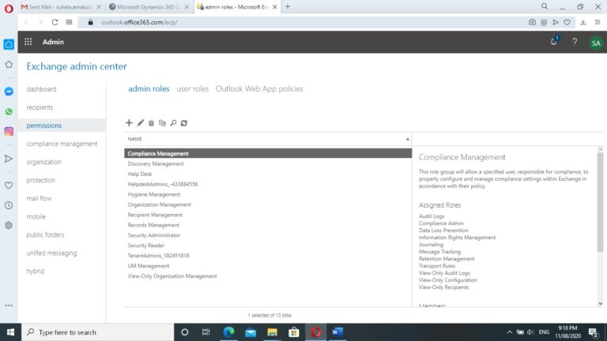This screenshot has height=341, width=607.
Task: Open the notifications bell icon
Action: (x=554, y=42)
